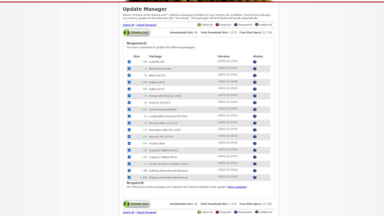Screen dimensions: 384x216
Task: Deselect the Ford GT GT2/GT3 checkbox
Action: [x=129, y=103]
